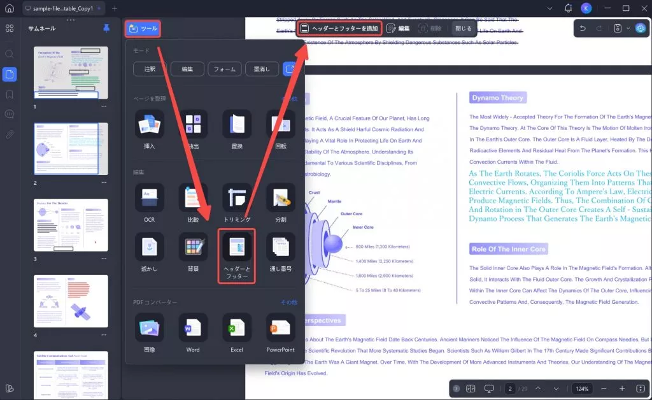Open the 透かし watermark tool
652x400 pixels.
tap(149, 252)
